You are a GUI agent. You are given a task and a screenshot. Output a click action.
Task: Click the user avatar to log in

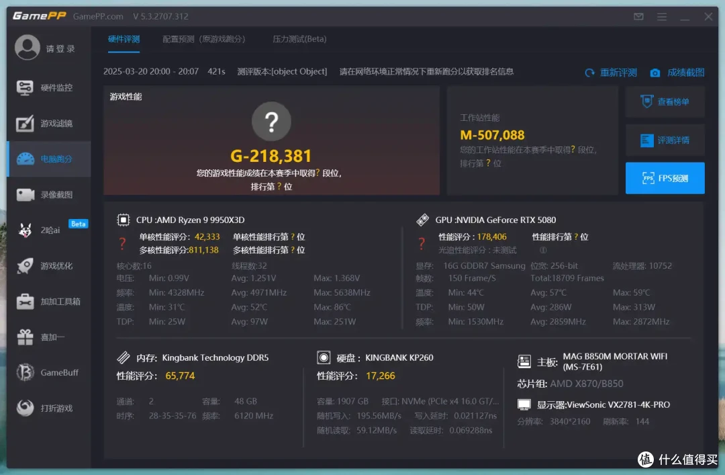(x=28, y=47)
